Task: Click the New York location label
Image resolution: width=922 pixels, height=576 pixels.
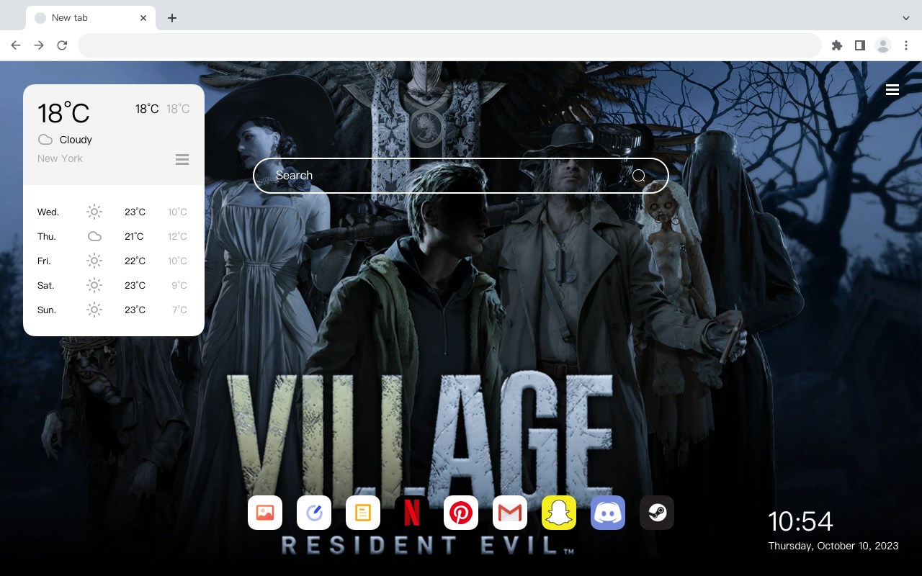Action: pyautogui.click(x=60, y=158)
